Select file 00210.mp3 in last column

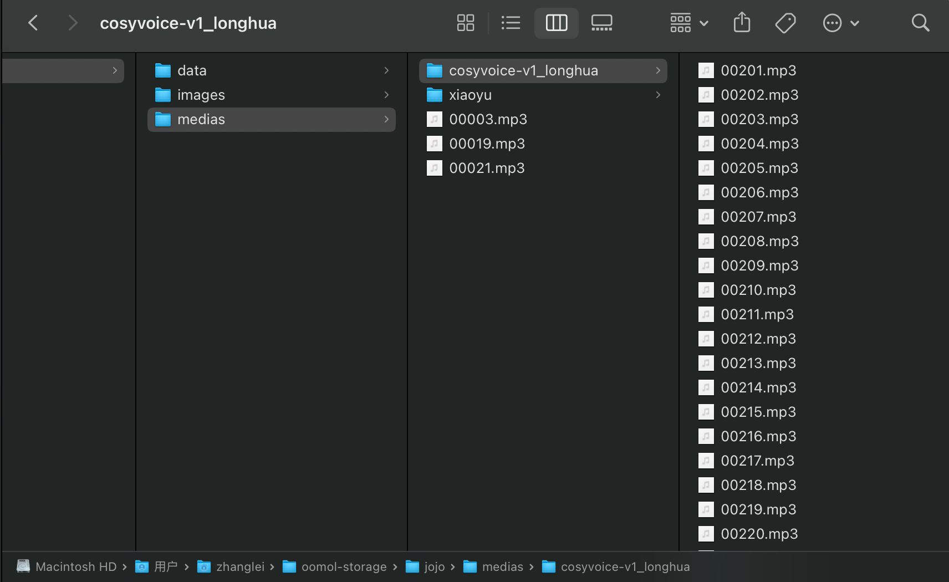(x=758, y=290)
